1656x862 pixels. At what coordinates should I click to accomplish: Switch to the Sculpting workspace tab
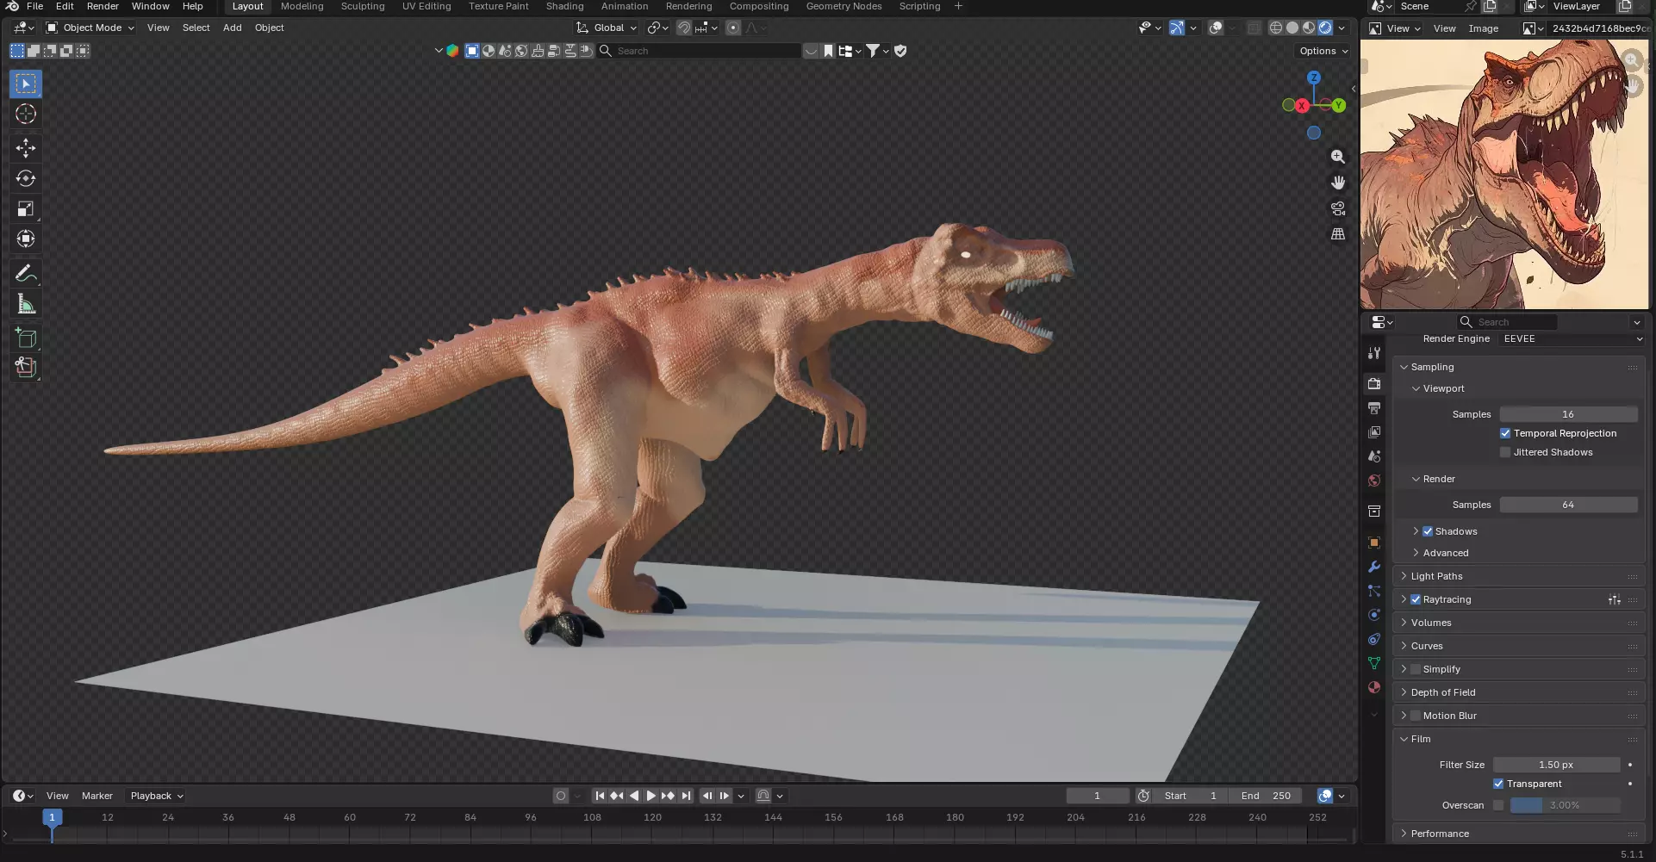click(x=363, y=6)
